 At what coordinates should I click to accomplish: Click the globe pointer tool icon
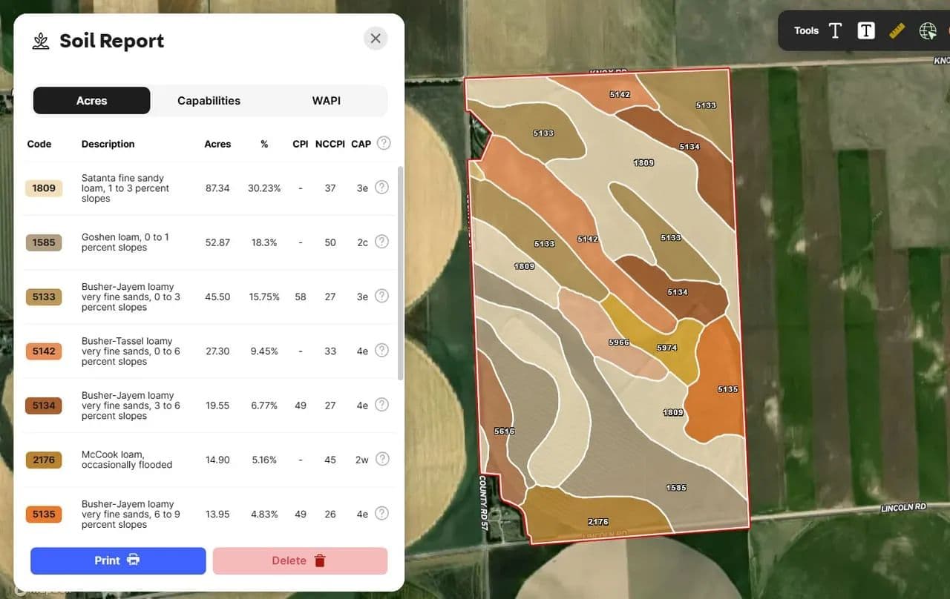tap(928, 30)
